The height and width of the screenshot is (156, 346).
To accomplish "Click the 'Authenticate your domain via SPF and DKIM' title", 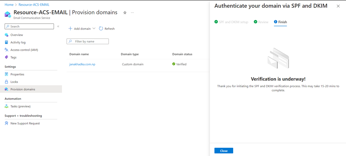I will pyautogui.click(x=271, y=6).
